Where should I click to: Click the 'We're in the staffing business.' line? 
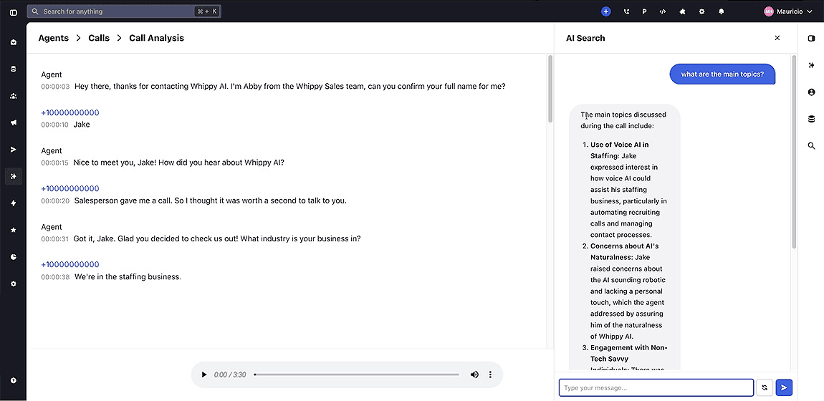128,276
